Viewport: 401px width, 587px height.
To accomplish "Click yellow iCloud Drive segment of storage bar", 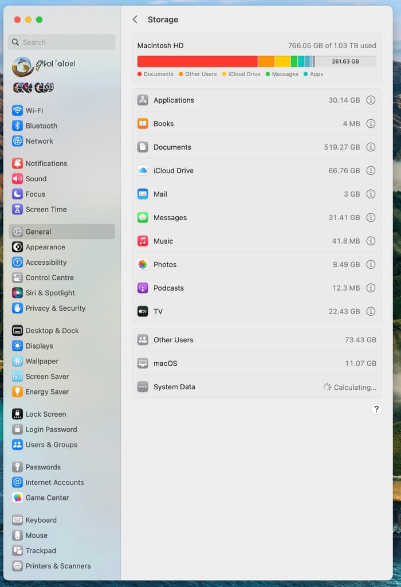I will [x=283, y=61].
